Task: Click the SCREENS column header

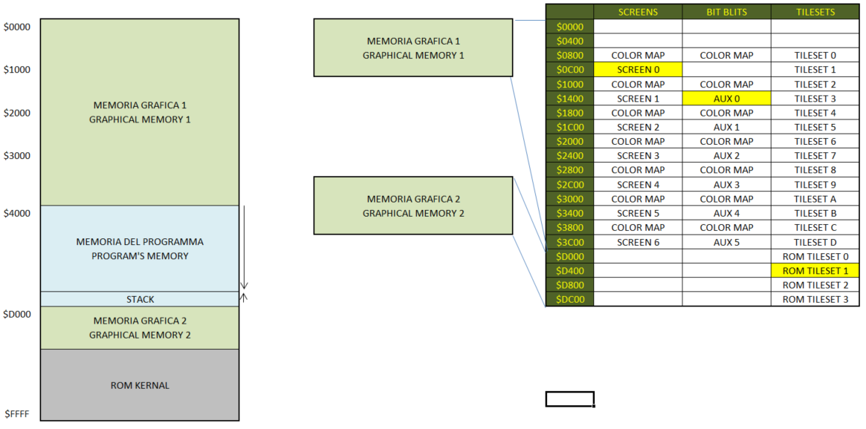Action: [x=638, y=12]
